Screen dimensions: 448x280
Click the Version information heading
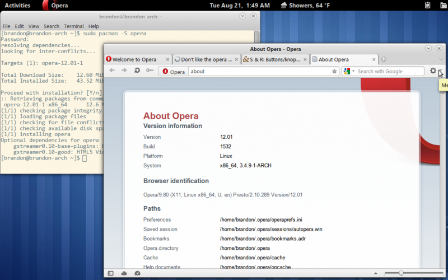(x=172, y=125)
